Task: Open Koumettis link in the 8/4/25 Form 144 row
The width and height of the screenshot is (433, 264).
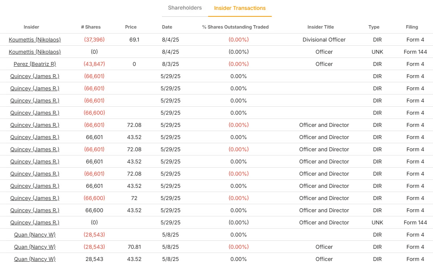Action: tap(35, 52)
